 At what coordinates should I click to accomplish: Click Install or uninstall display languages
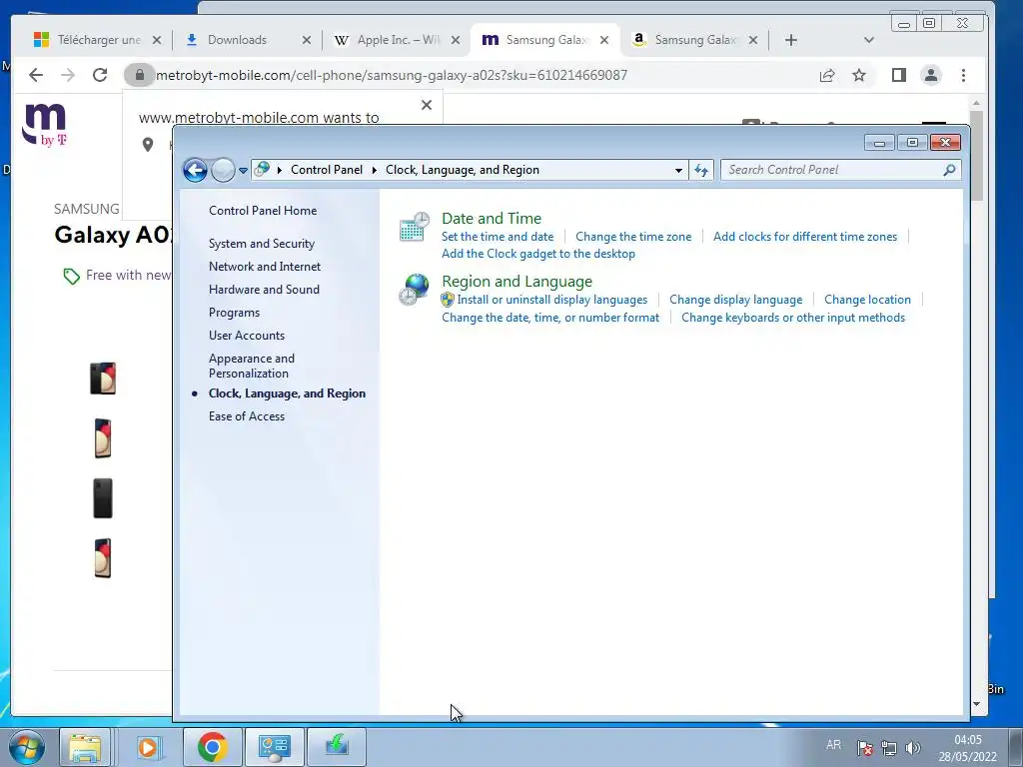pos(551,300)
